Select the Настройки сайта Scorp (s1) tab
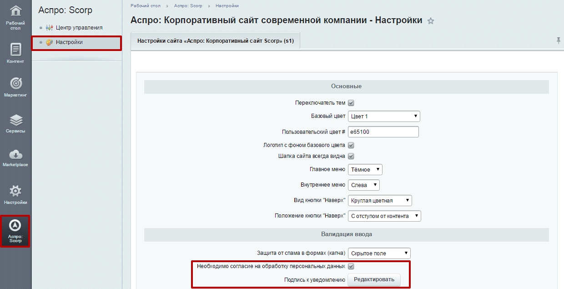 point(216,41)
